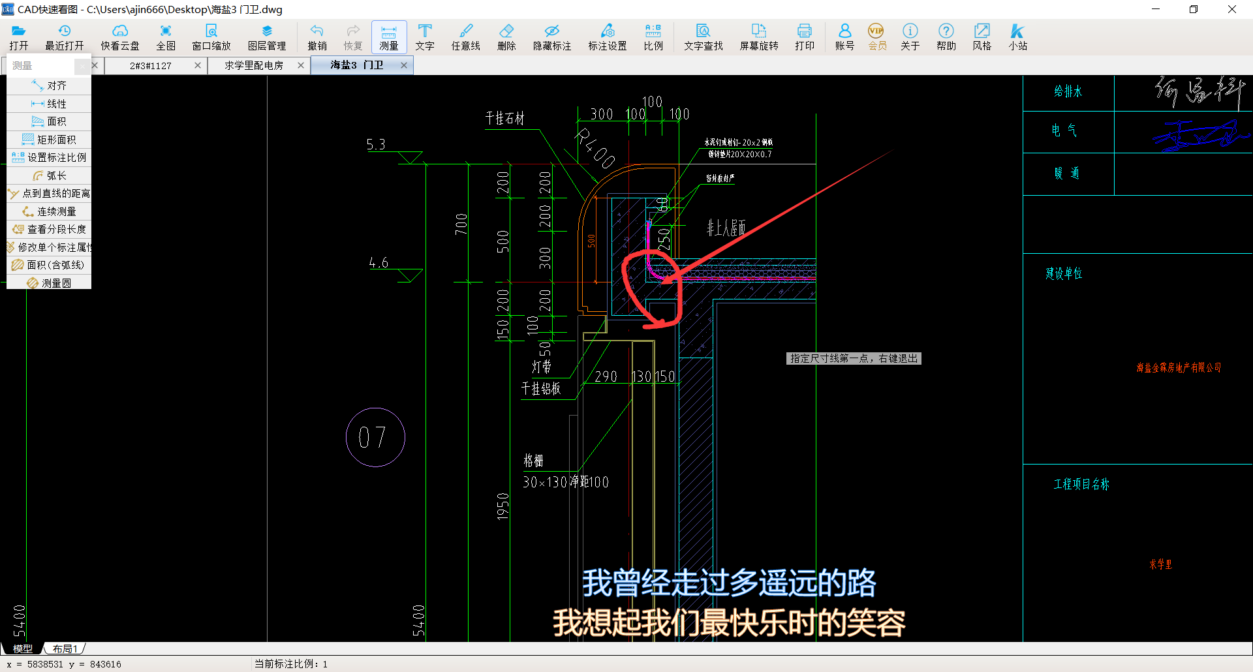
Task: Close the 求学里配电房 tab
Action: point(301,65)
